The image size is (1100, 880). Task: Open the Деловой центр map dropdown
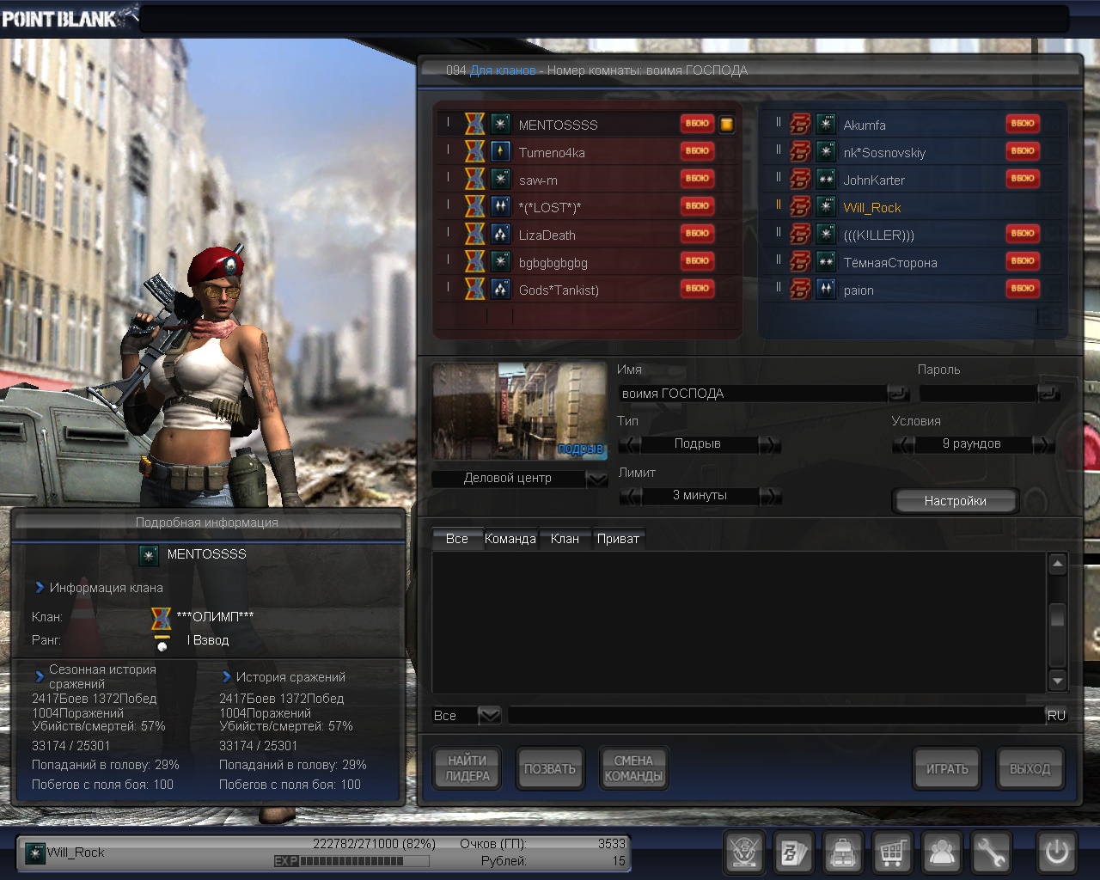click(x=596, y=479)
